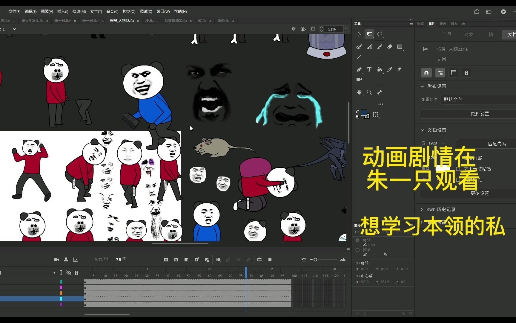Click the Test Movie play button at top

point(503,12)
